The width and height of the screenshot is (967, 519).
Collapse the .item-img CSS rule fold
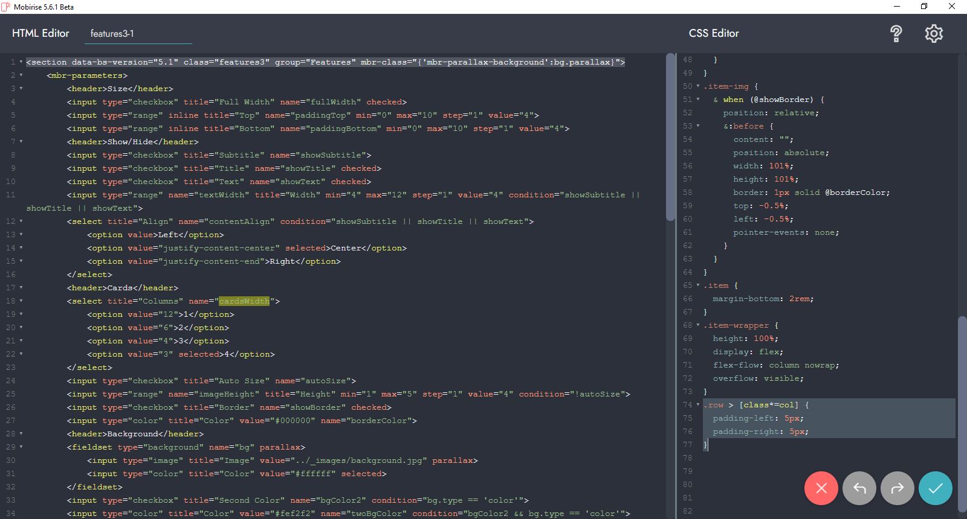click(x=698, y=86)
